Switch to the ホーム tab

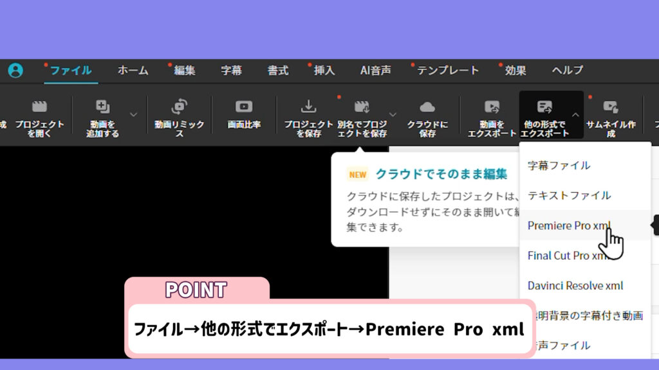133,70
